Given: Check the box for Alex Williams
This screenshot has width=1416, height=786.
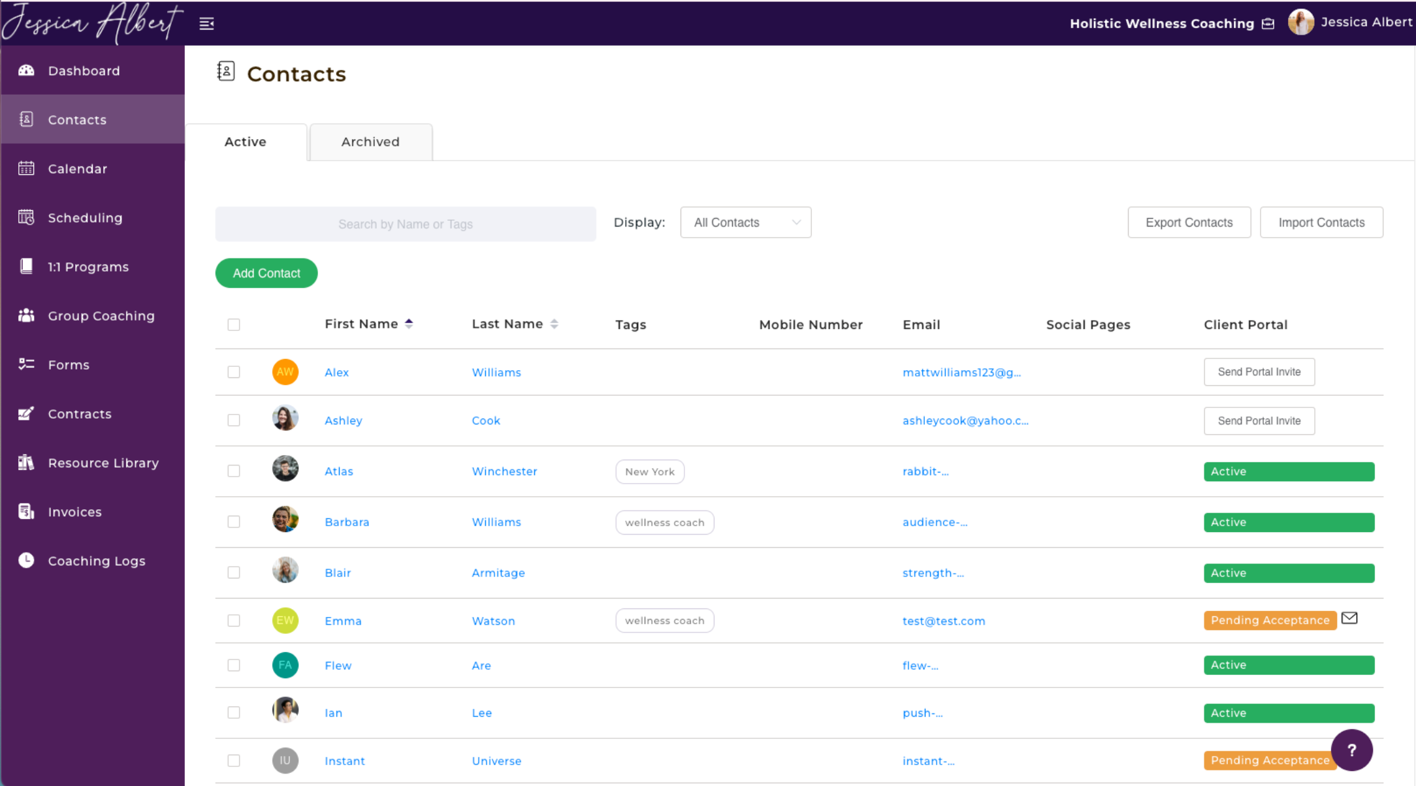Looking at the screenshot, I should point(234,372).
